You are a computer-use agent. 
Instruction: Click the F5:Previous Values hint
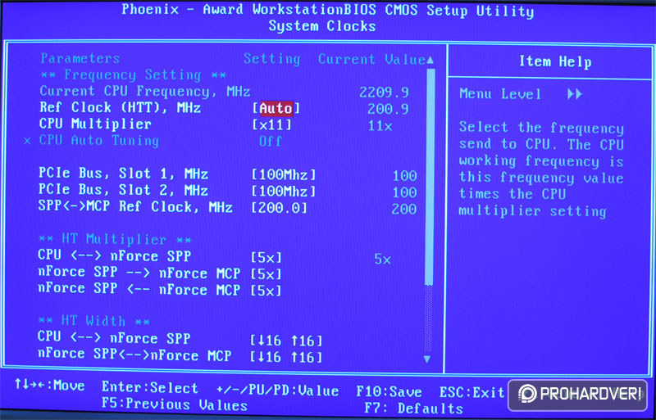pos(175,404)
